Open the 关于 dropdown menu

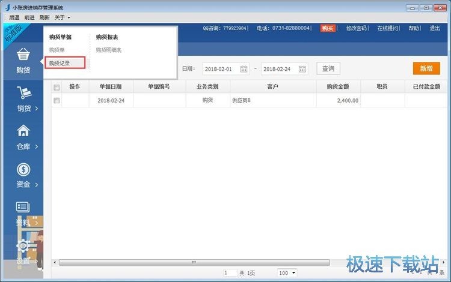click(62, 17)
